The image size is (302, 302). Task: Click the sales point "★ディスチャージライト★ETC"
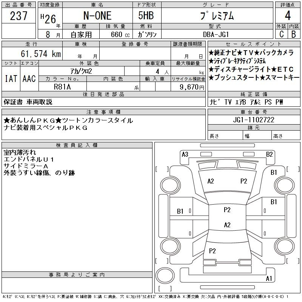251,69
